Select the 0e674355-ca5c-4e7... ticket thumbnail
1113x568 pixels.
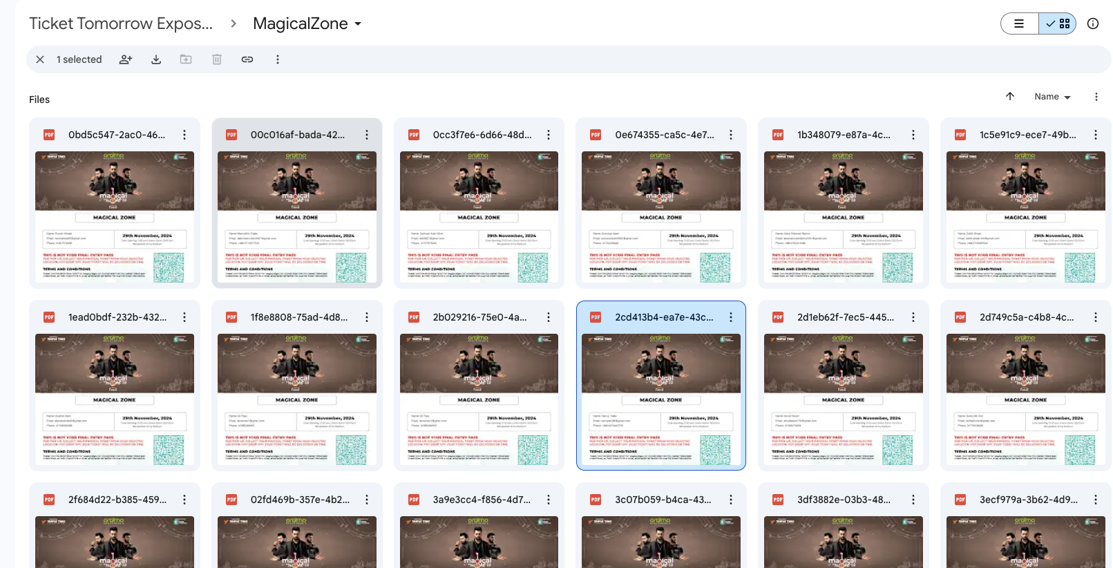coord(661,217)
